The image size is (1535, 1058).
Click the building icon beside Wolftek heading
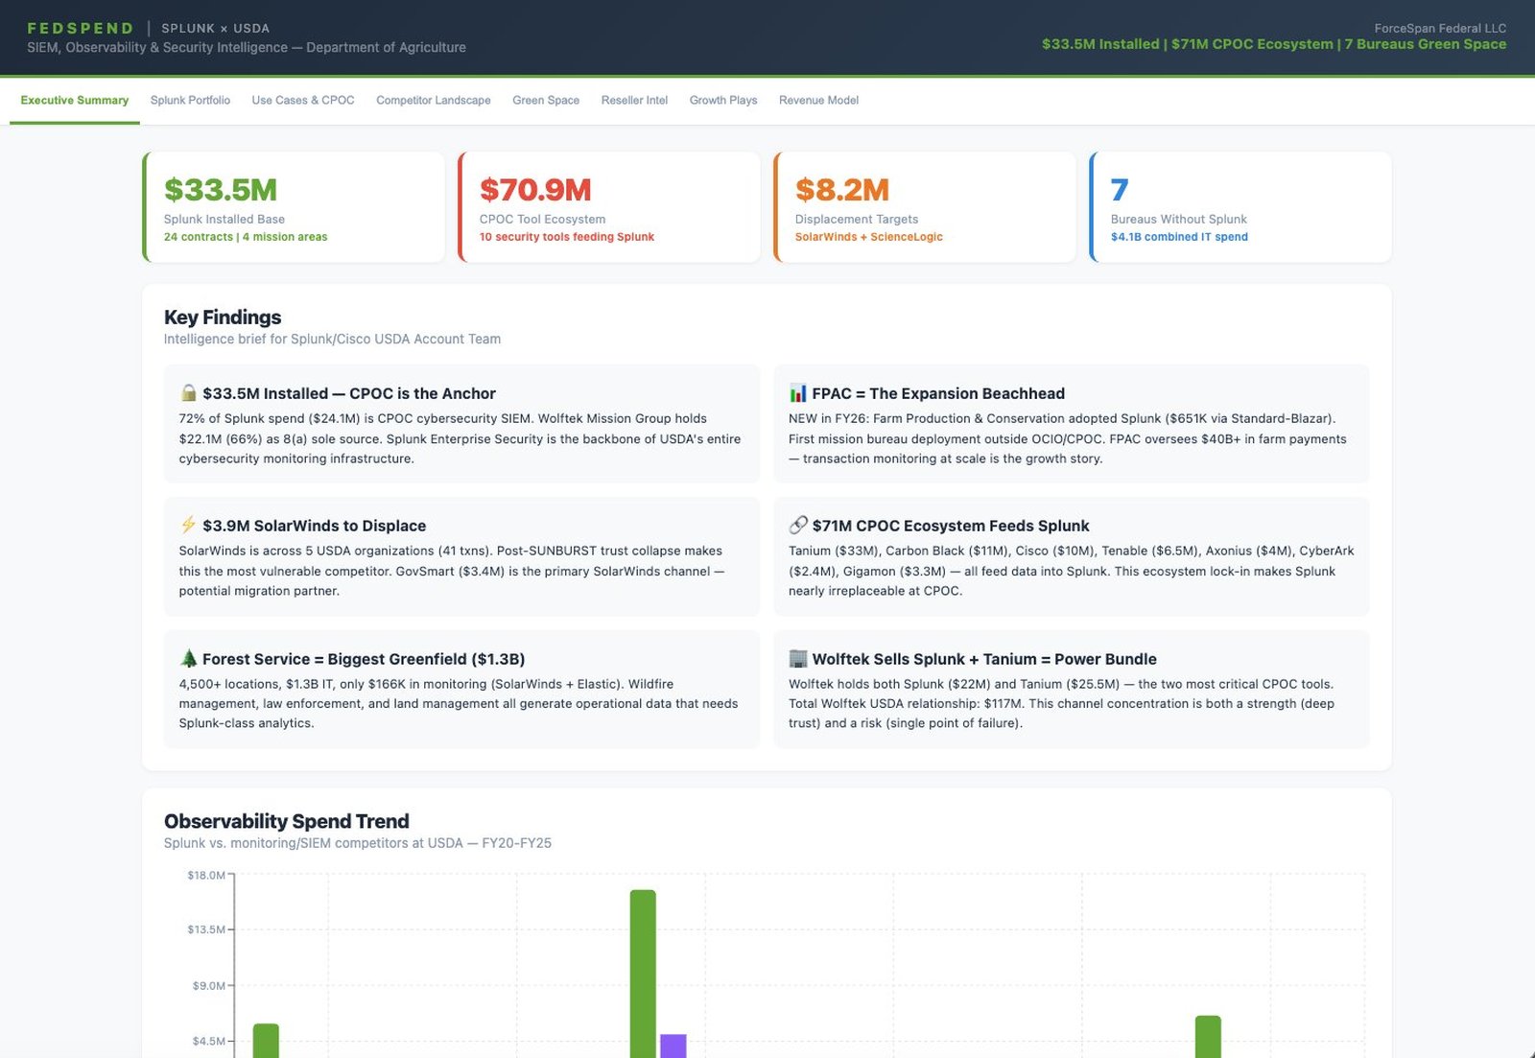(x=798, y=659)
